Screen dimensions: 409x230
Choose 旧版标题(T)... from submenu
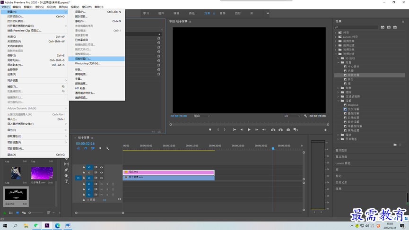[96, 59]
